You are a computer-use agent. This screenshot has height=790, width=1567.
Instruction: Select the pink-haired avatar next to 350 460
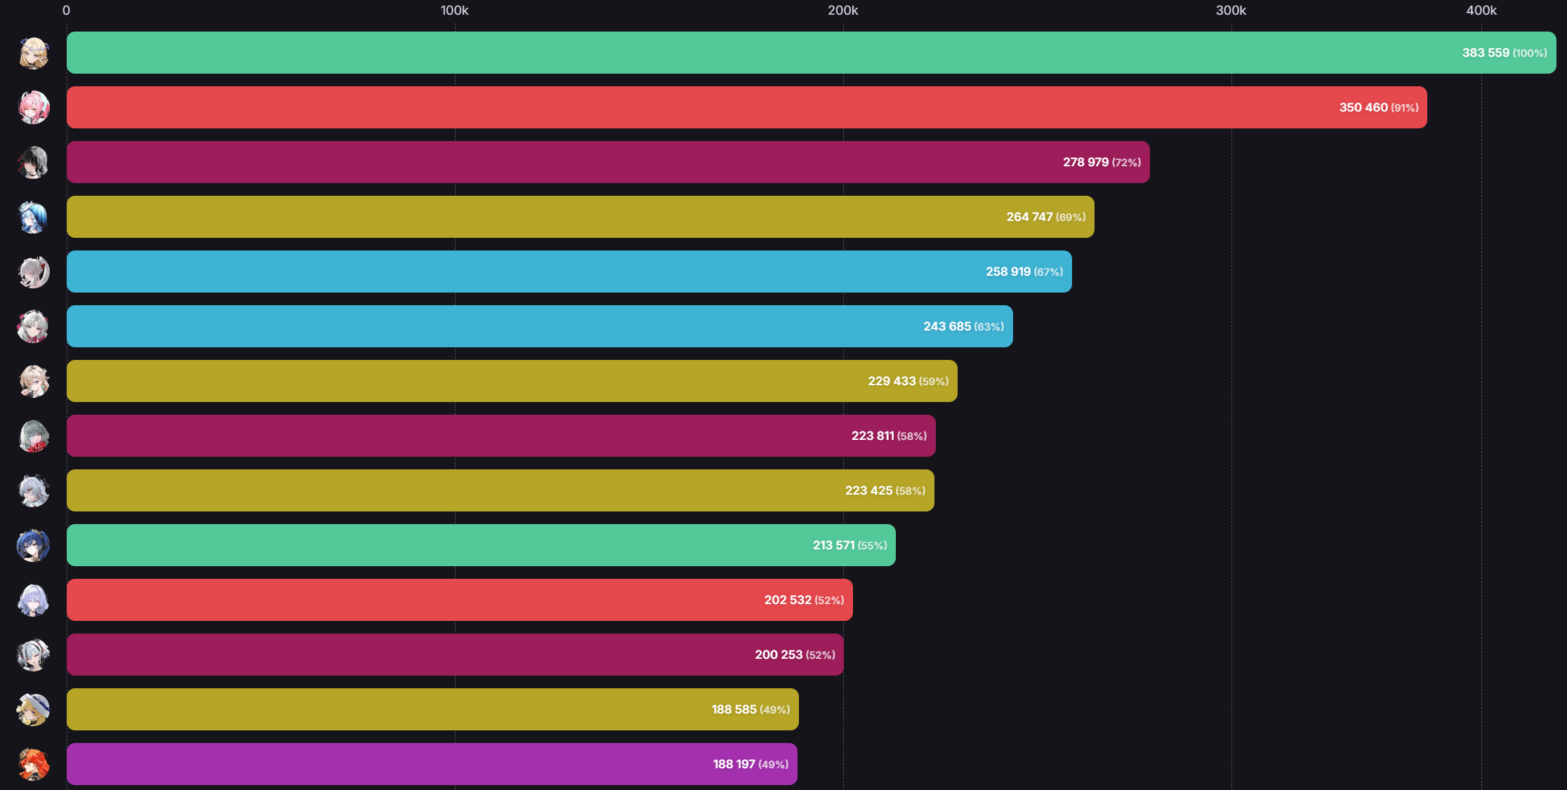(x=33, y=107)
